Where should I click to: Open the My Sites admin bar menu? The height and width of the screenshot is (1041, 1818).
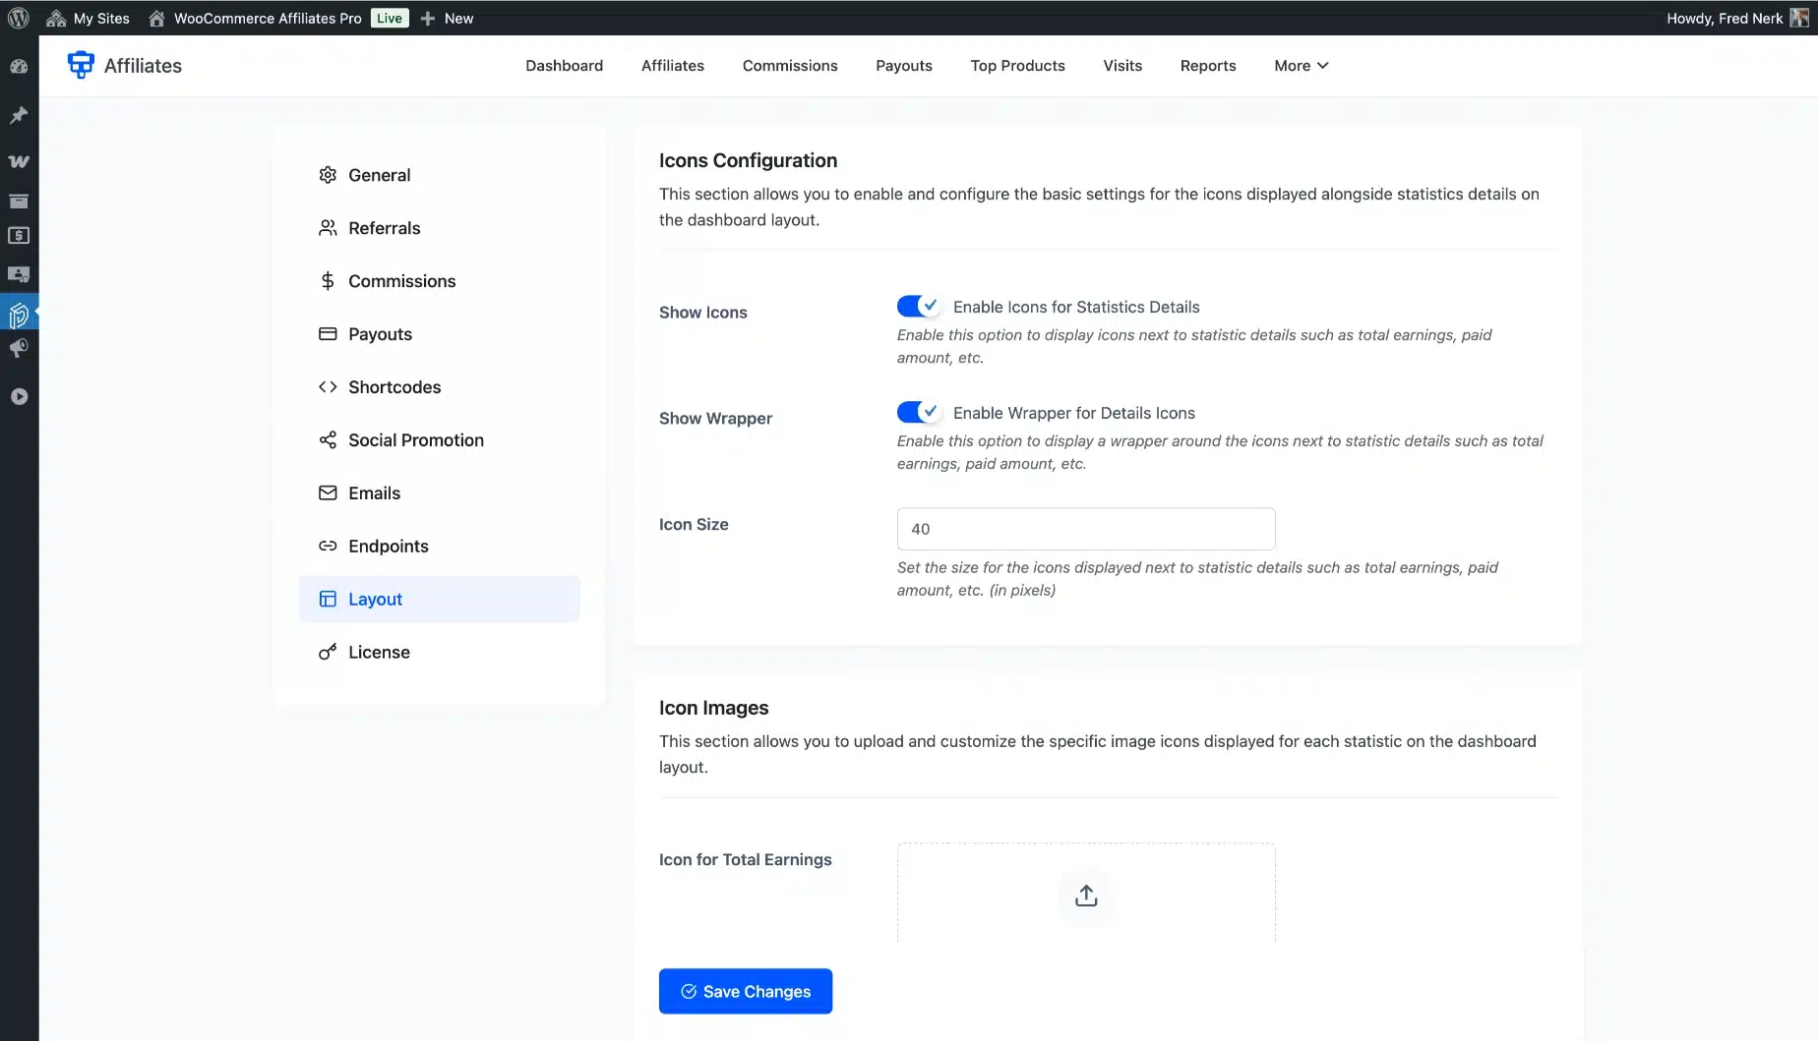click(89, 18)
